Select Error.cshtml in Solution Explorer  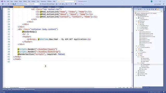(x=145, y=66)
